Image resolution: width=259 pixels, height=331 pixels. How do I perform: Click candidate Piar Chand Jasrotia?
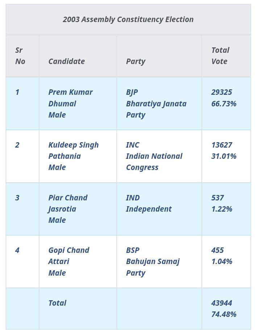68,203
